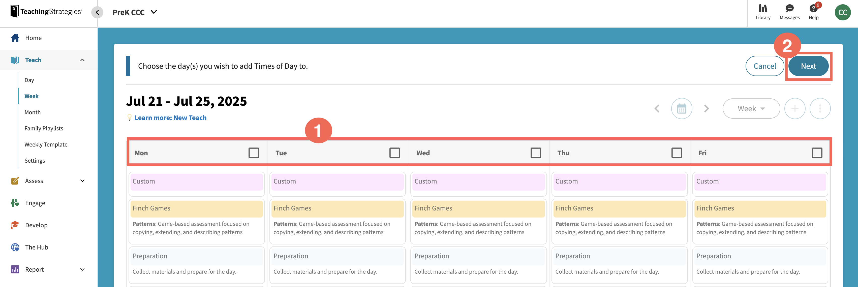Open the Library from the top bar

point(763,12)
